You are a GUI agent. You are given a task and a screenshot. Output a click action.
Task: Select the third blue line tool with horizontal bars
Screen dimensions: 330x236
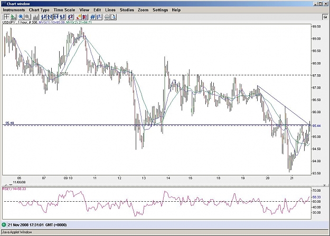pos(56,17)
